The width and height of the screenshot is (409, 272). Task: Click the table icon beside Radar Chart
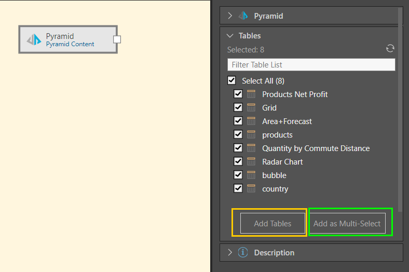(251, 162)
